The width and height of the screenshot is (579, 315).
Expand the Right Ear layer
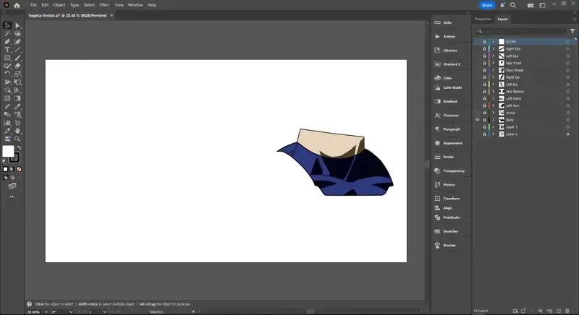(x=493, y=77)
